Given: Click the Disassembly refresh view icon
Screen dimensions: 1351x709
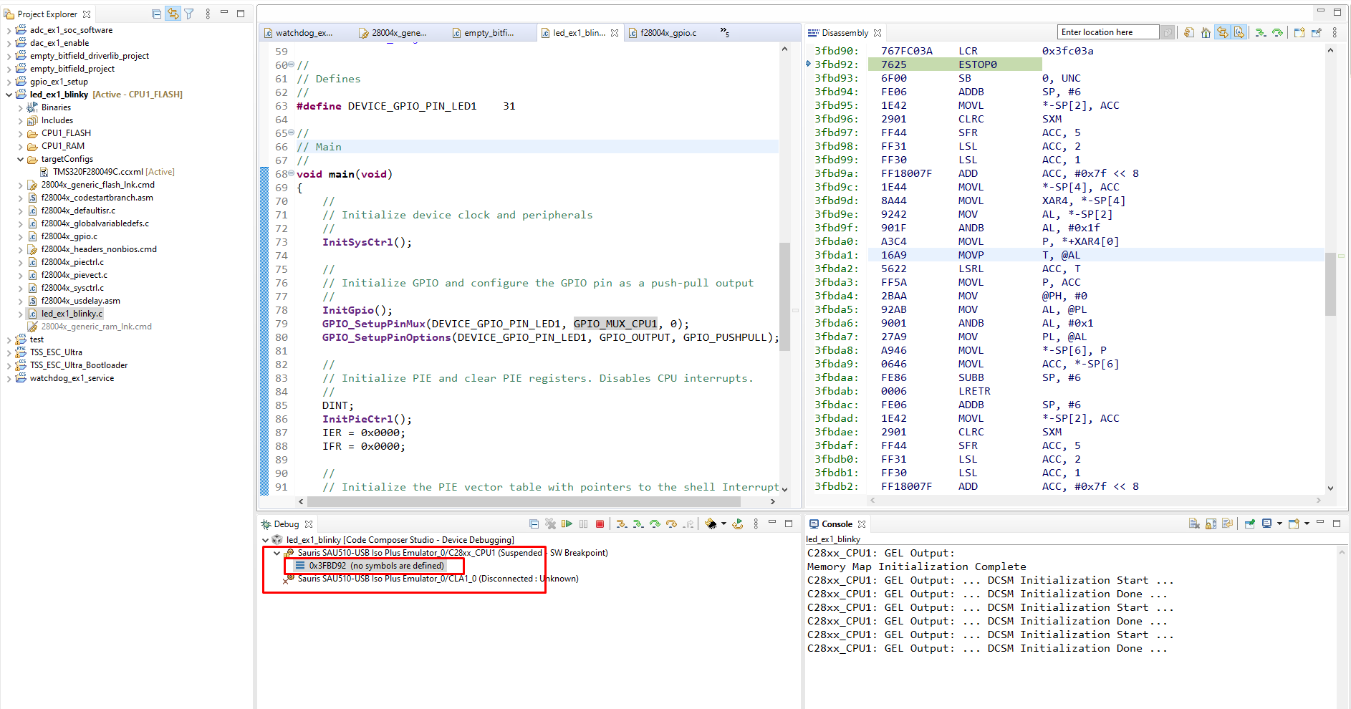Looking at the screenshot, I should 1189,32.
